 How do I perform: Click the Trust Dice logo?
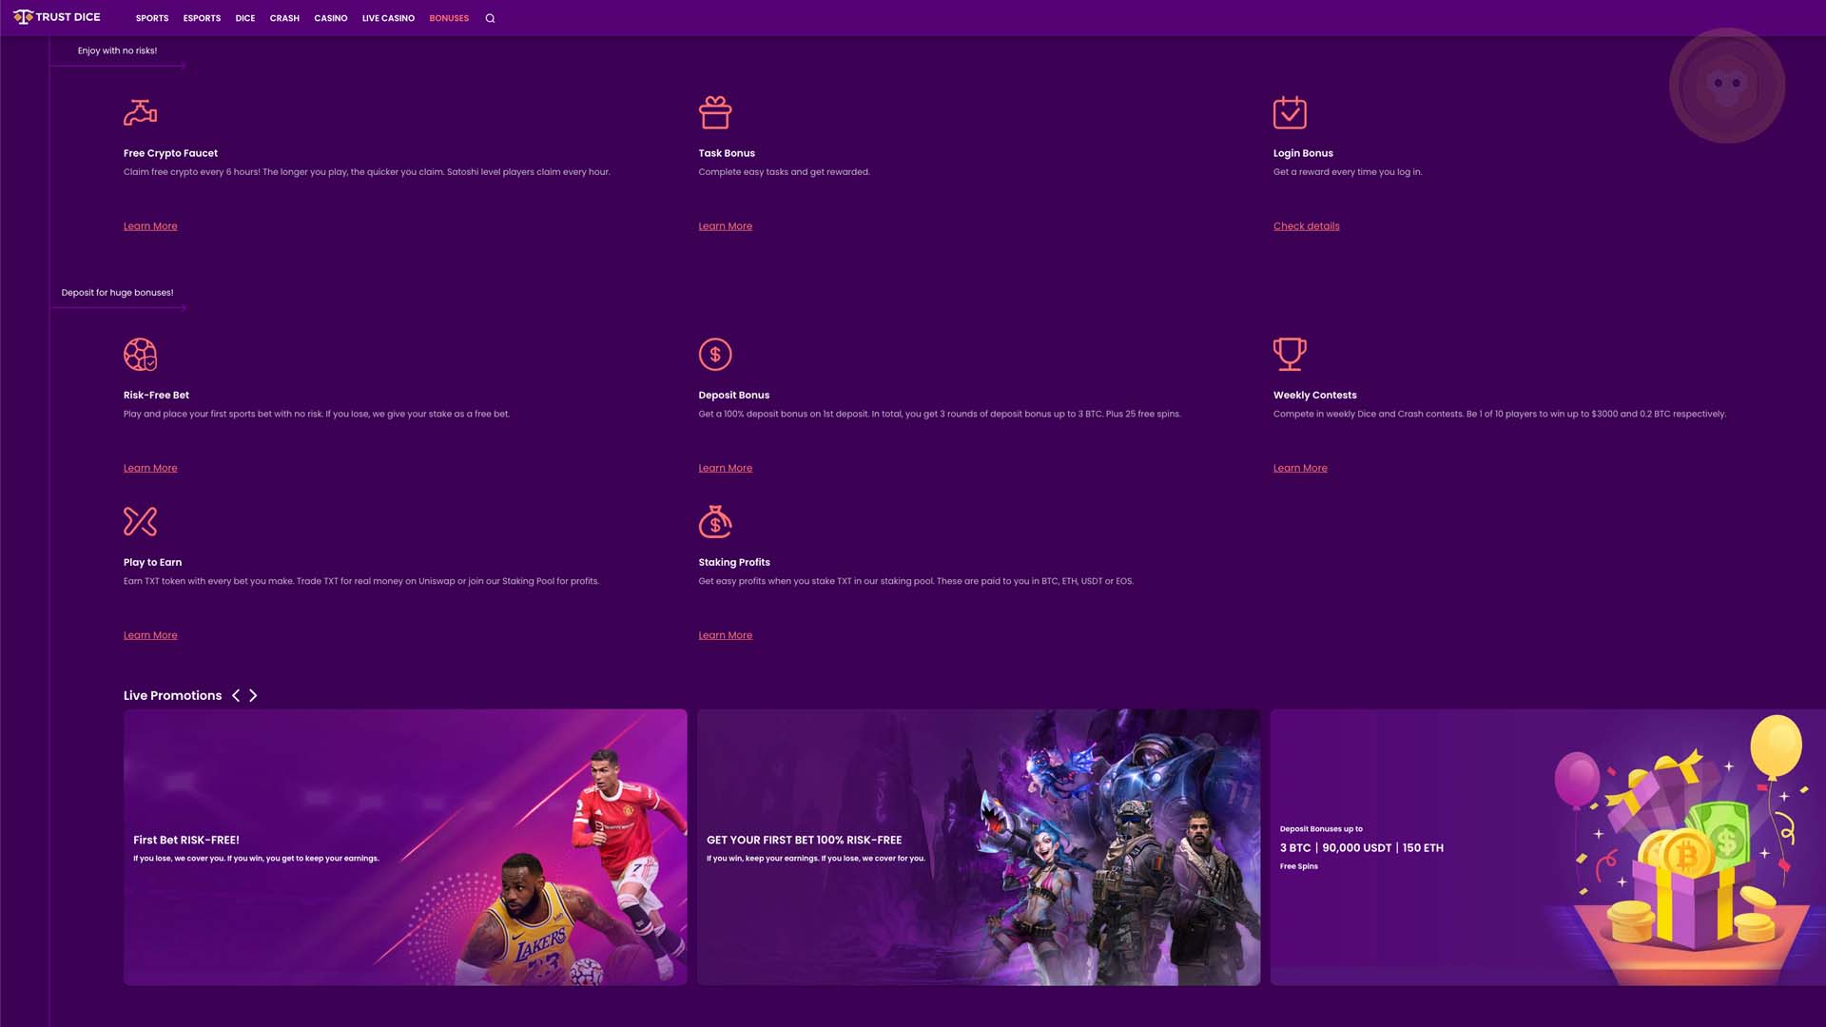point(57,17)
